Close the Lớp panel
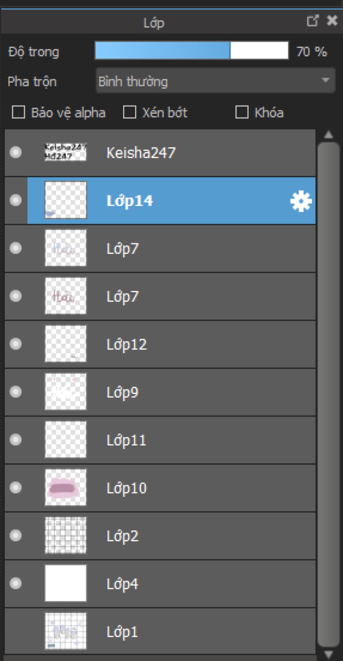Viewport: 343px width, 661px height. tap(332, 21)
